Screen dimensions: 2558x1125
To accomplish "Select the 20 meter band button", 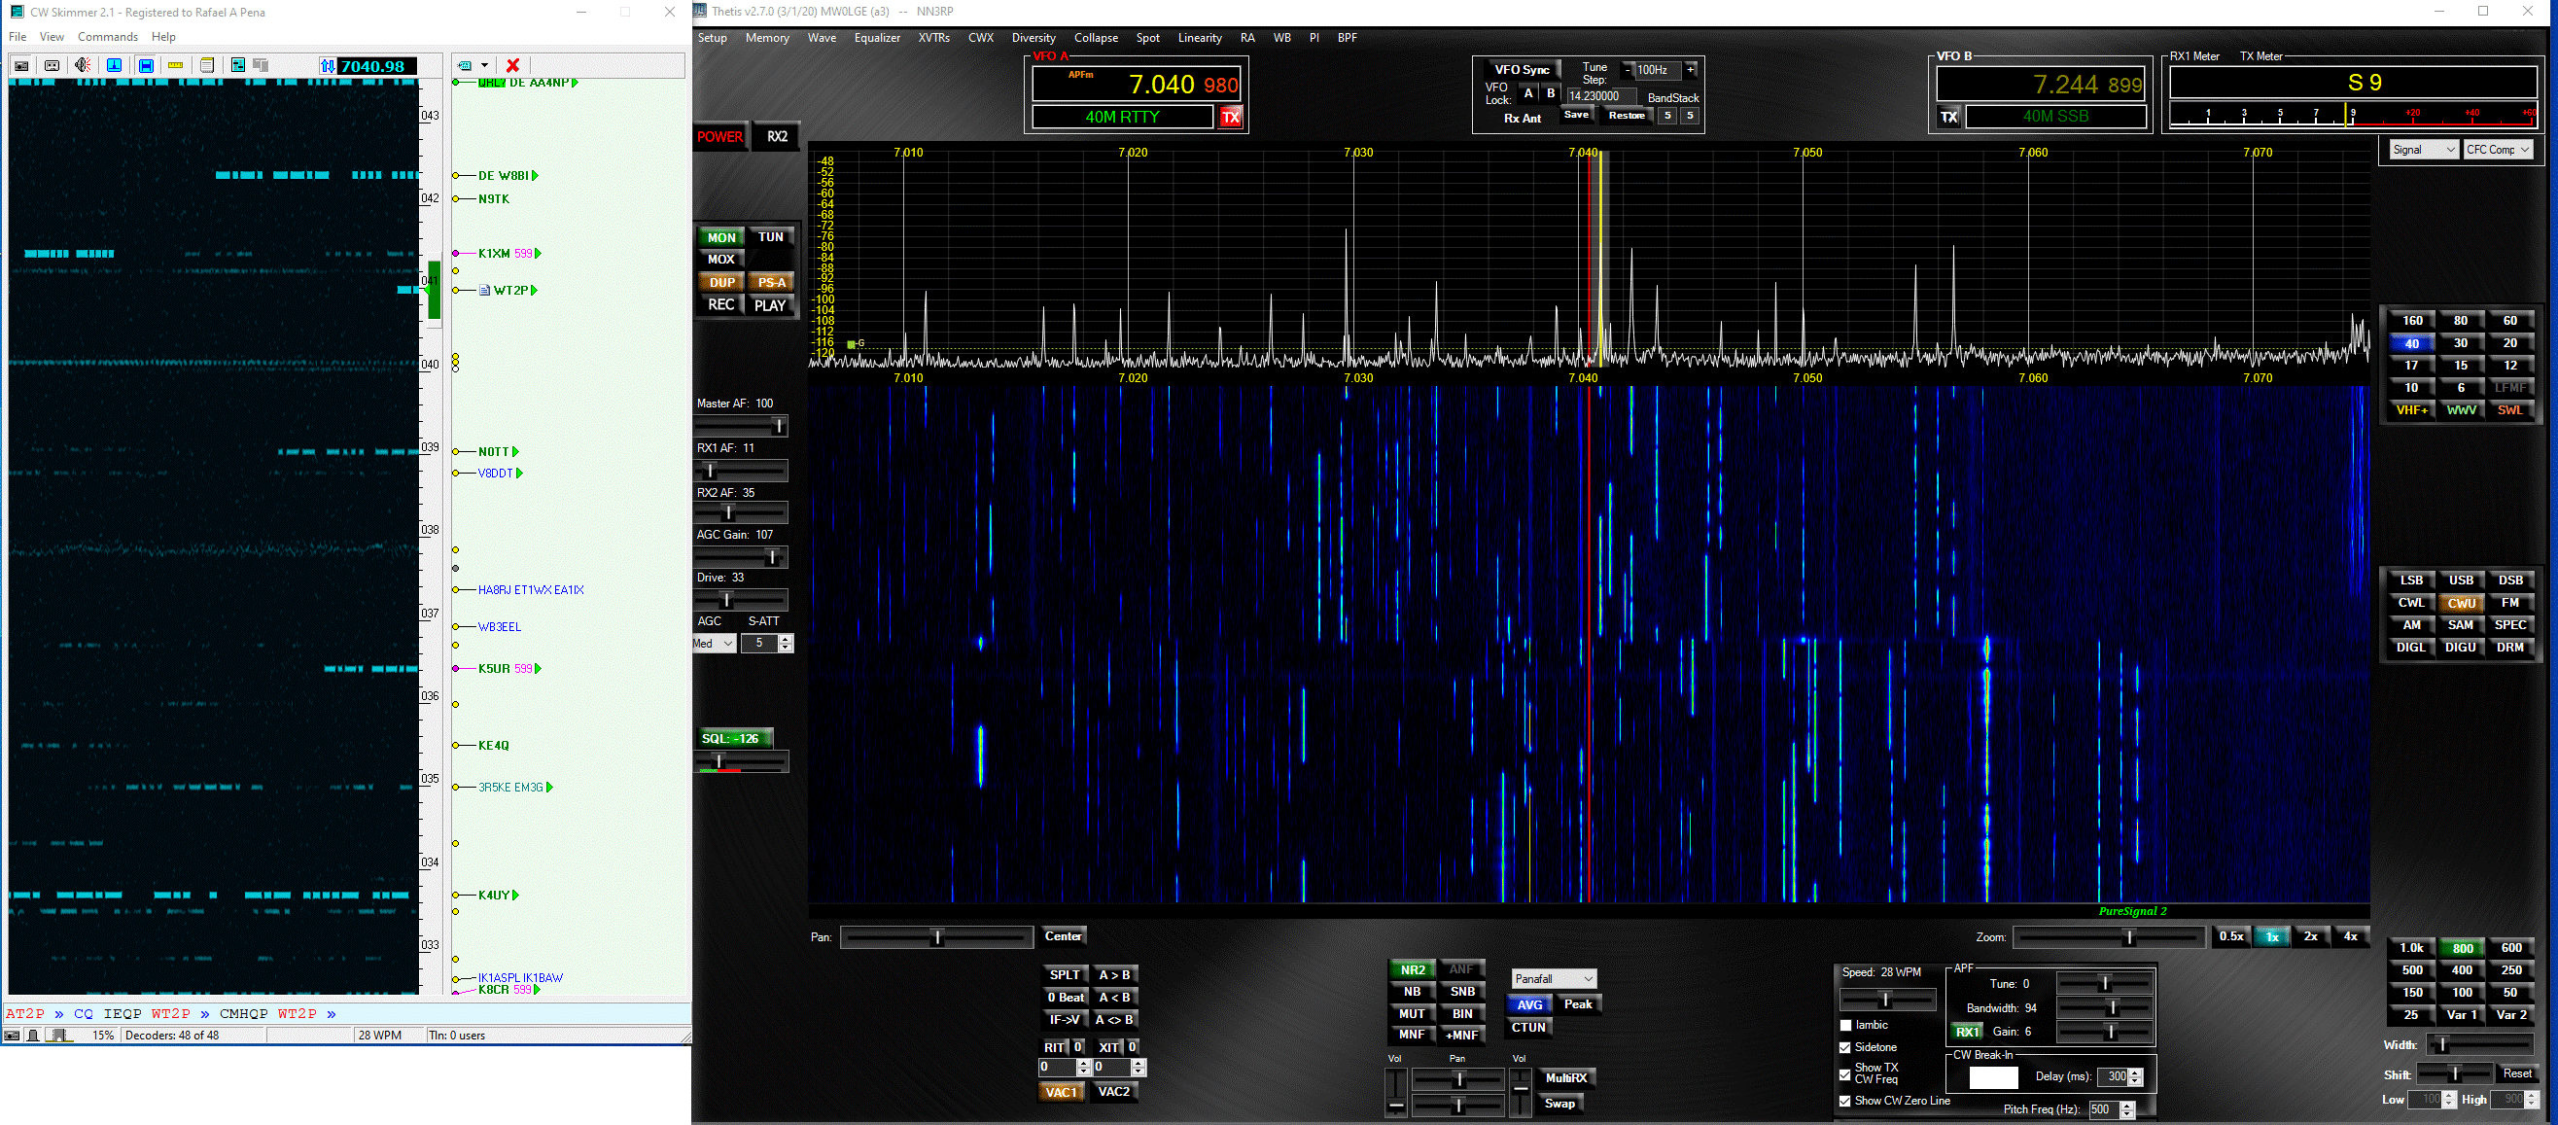I will click(2509, 342).
